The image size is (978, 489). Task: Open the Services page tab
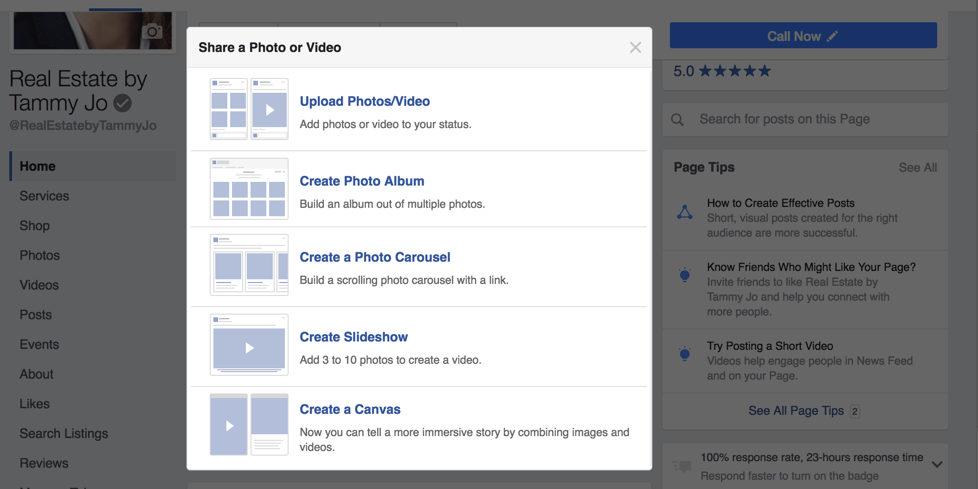(44, 196)
